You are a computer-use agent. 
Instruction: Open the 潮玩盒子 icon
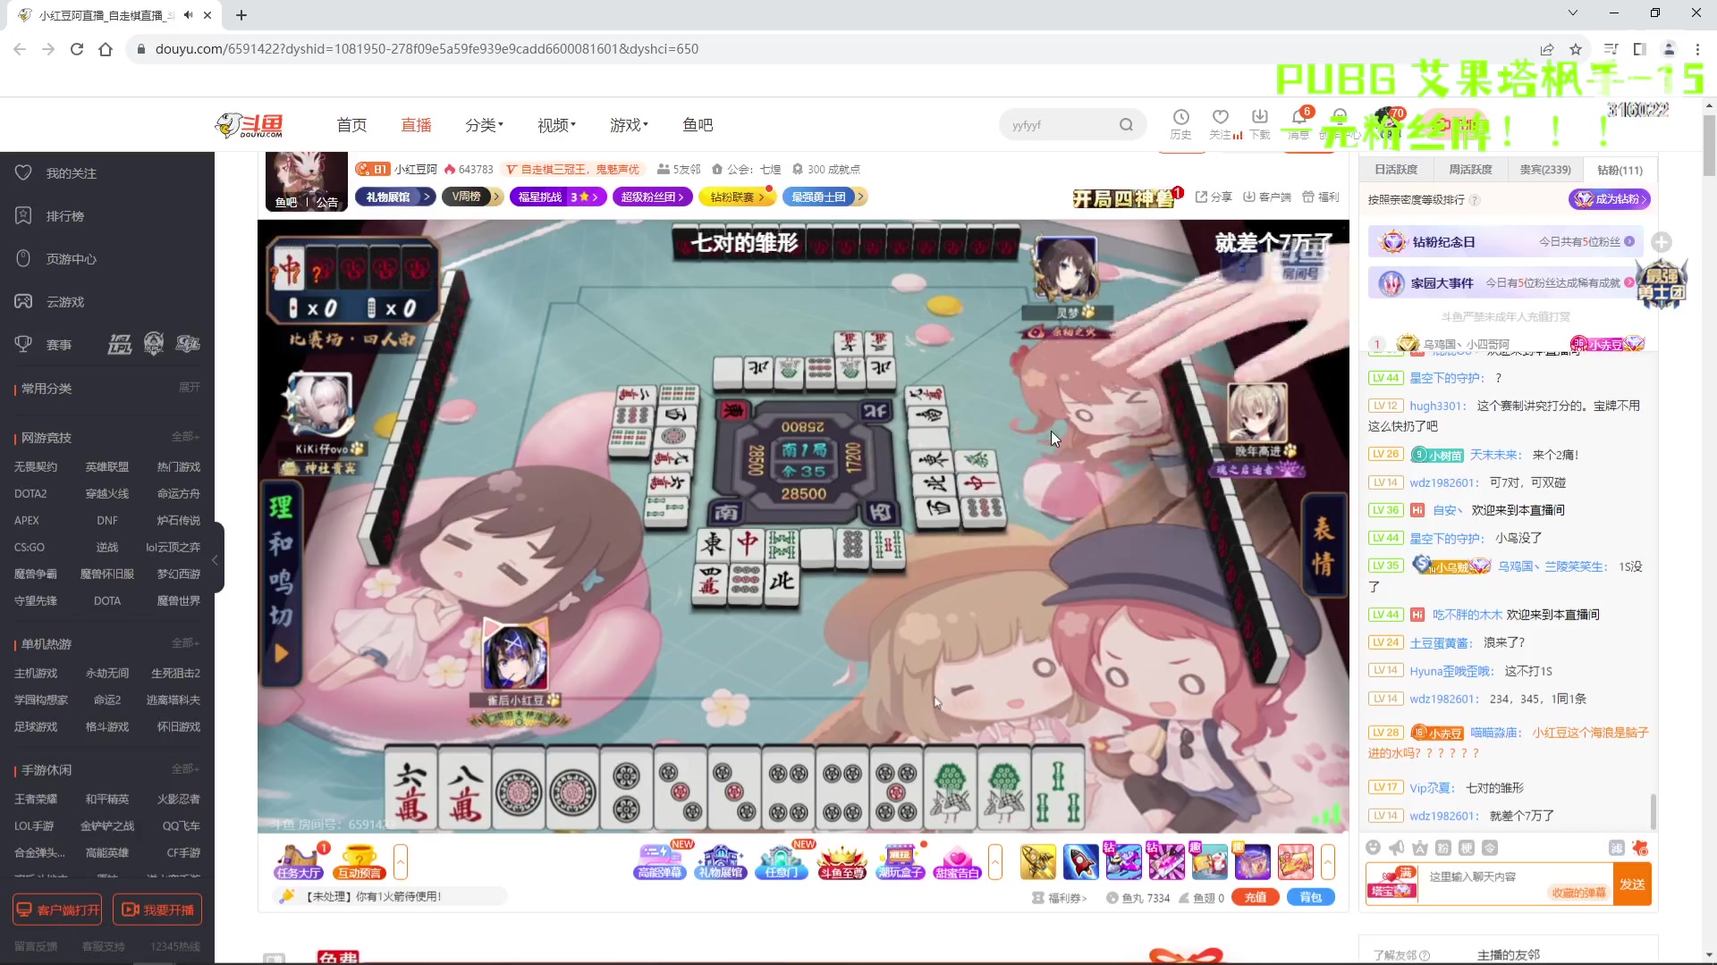pyautogui.click(x=900, y=862)
